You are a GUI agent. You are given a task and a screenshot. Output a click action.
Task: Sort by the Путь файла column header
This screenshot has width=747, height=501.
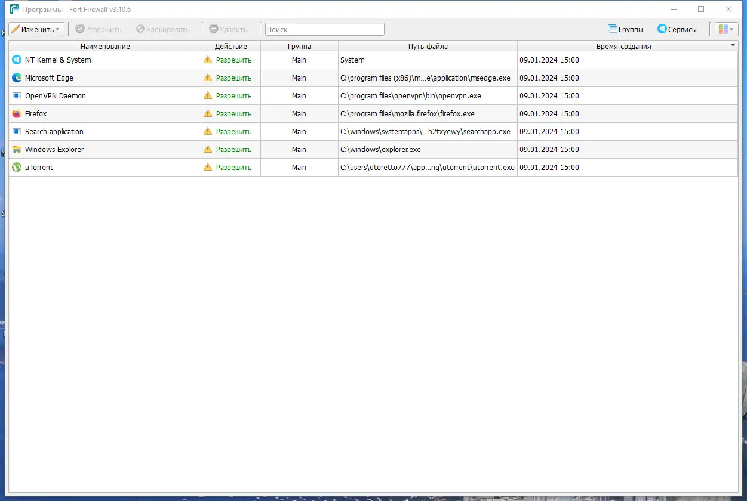point(428,46)
